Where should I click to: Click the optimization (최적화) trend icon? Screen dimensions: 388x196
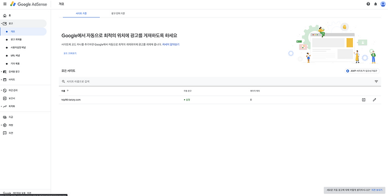click(x=5, y=107)
